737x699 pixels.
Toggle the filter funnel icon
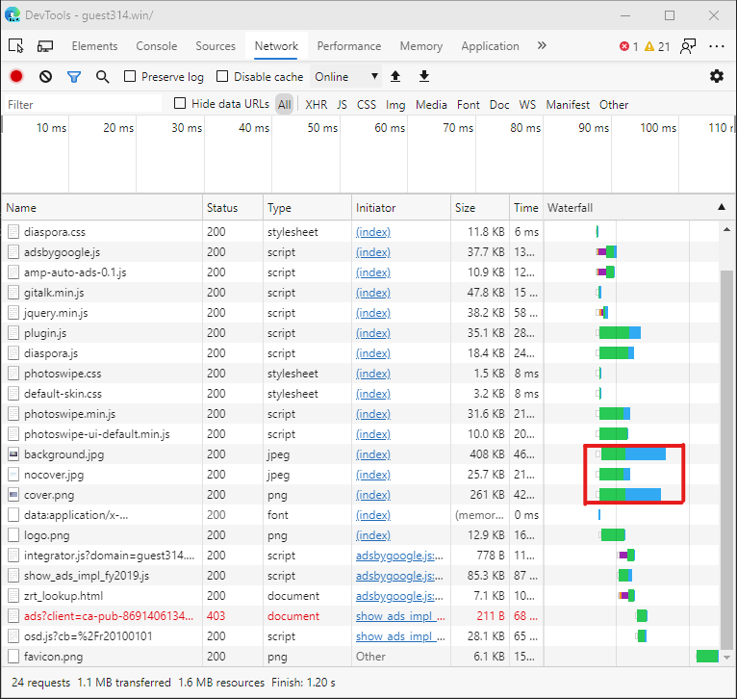[74, 76]
